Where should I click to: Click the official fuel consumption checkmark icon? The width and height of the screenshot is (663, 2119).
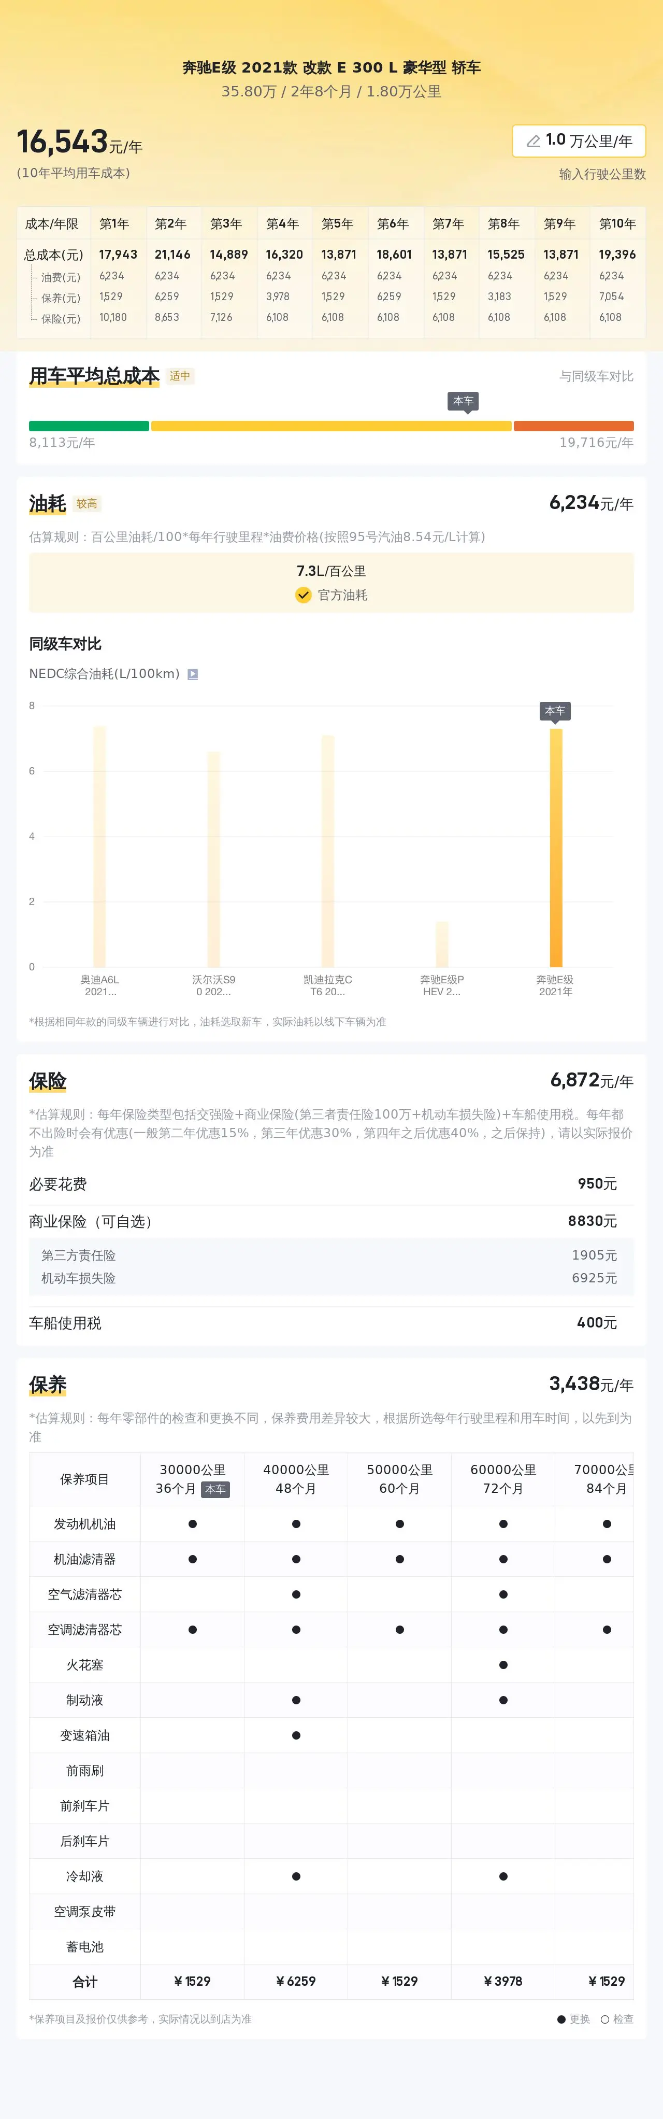pyautogui.click(x=303, y=595)
